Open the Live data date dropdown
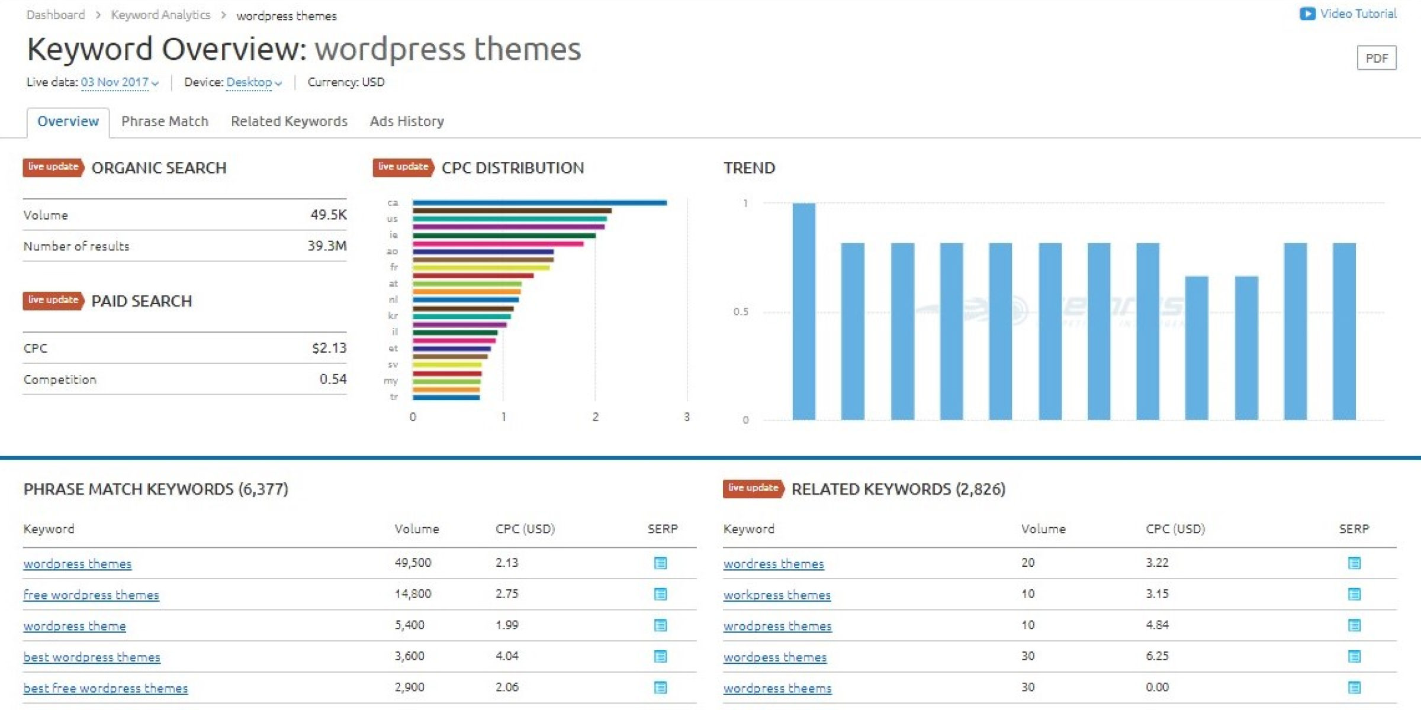Viewport: 1421px width, 710px height. pos(120,82)
